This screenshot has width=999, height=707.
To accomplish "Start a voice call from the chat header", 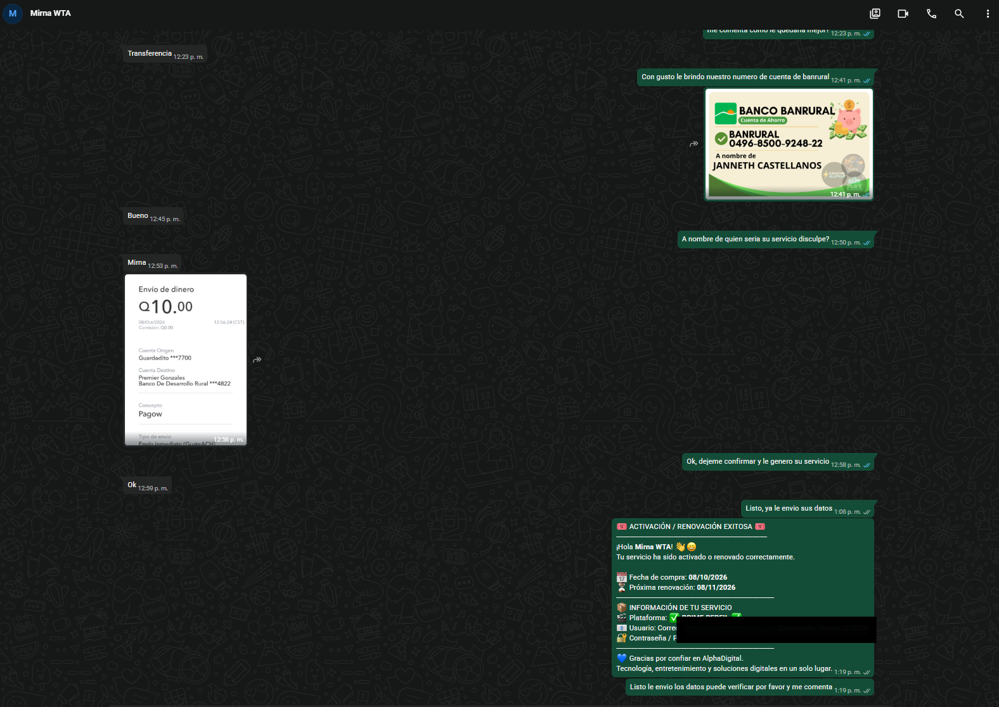I will pyautogui.click(x=931, y=13).
